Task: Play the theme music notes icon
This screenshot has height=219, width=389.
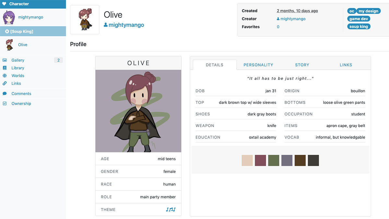Action: point(171,210)
